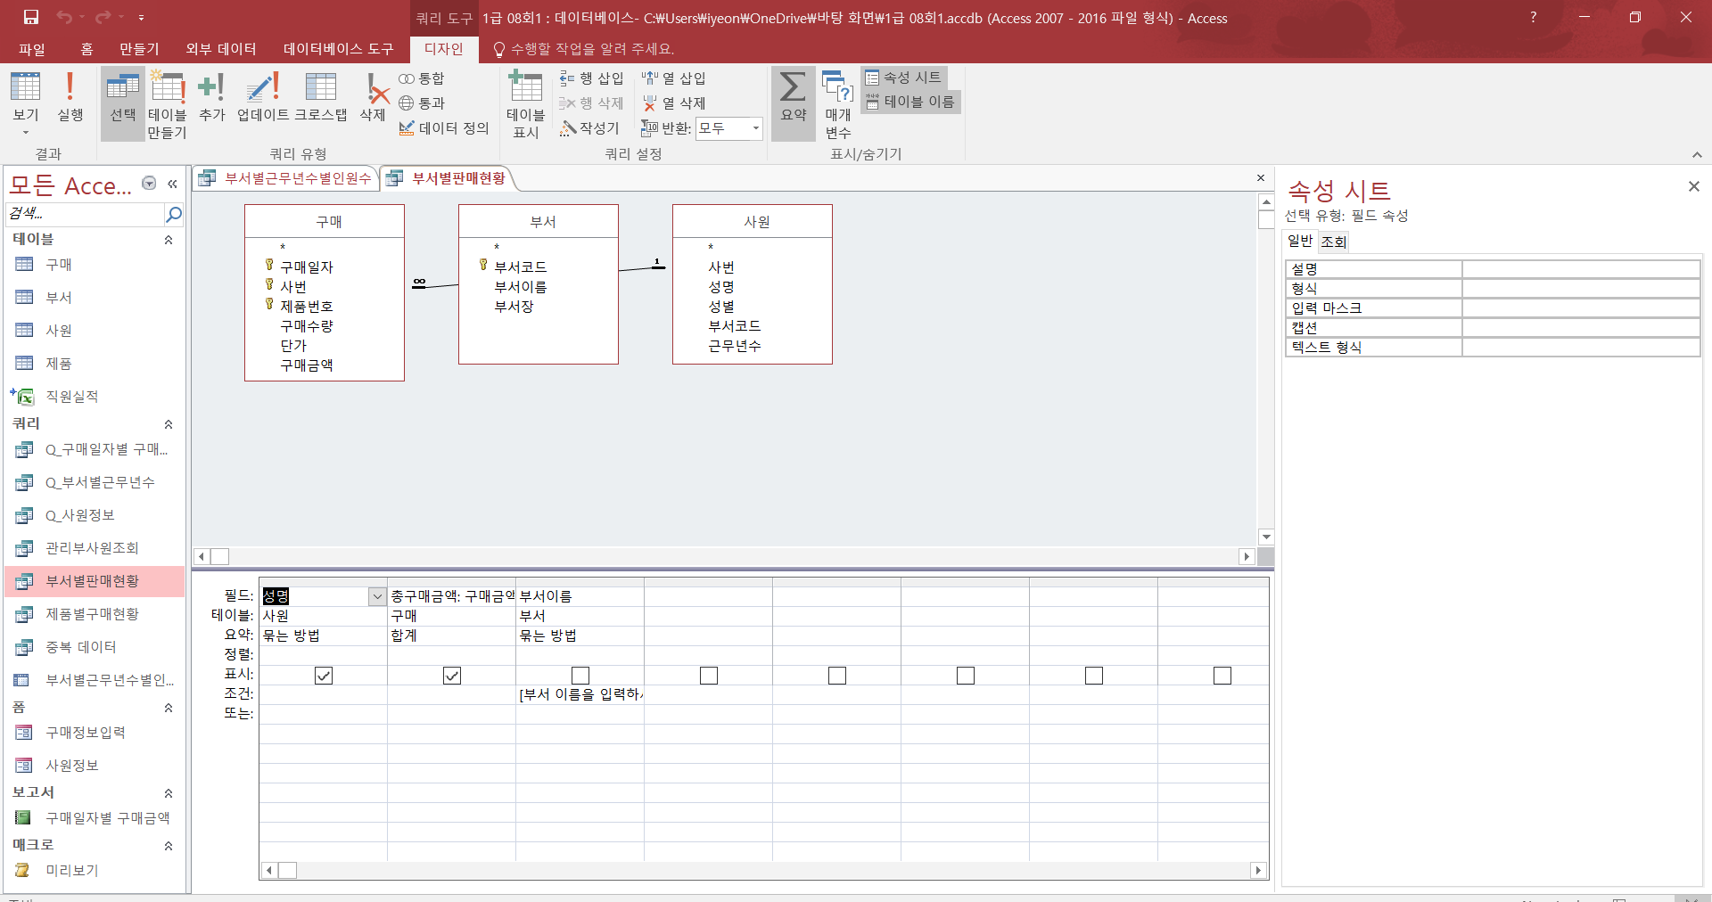Open the Parameters (매개 변수) icon
Image resolution: width=1712 pixels, height=902 pixels.
coord(837,103)
